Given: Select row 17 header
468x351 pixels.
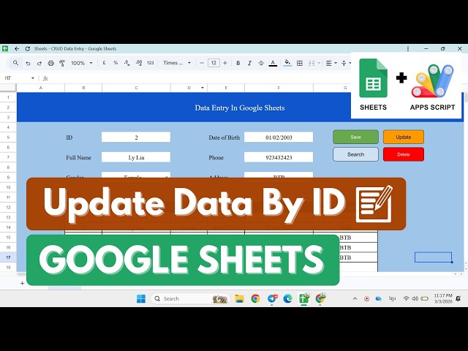Looking at the screenshot, I should tap(8, 257).
